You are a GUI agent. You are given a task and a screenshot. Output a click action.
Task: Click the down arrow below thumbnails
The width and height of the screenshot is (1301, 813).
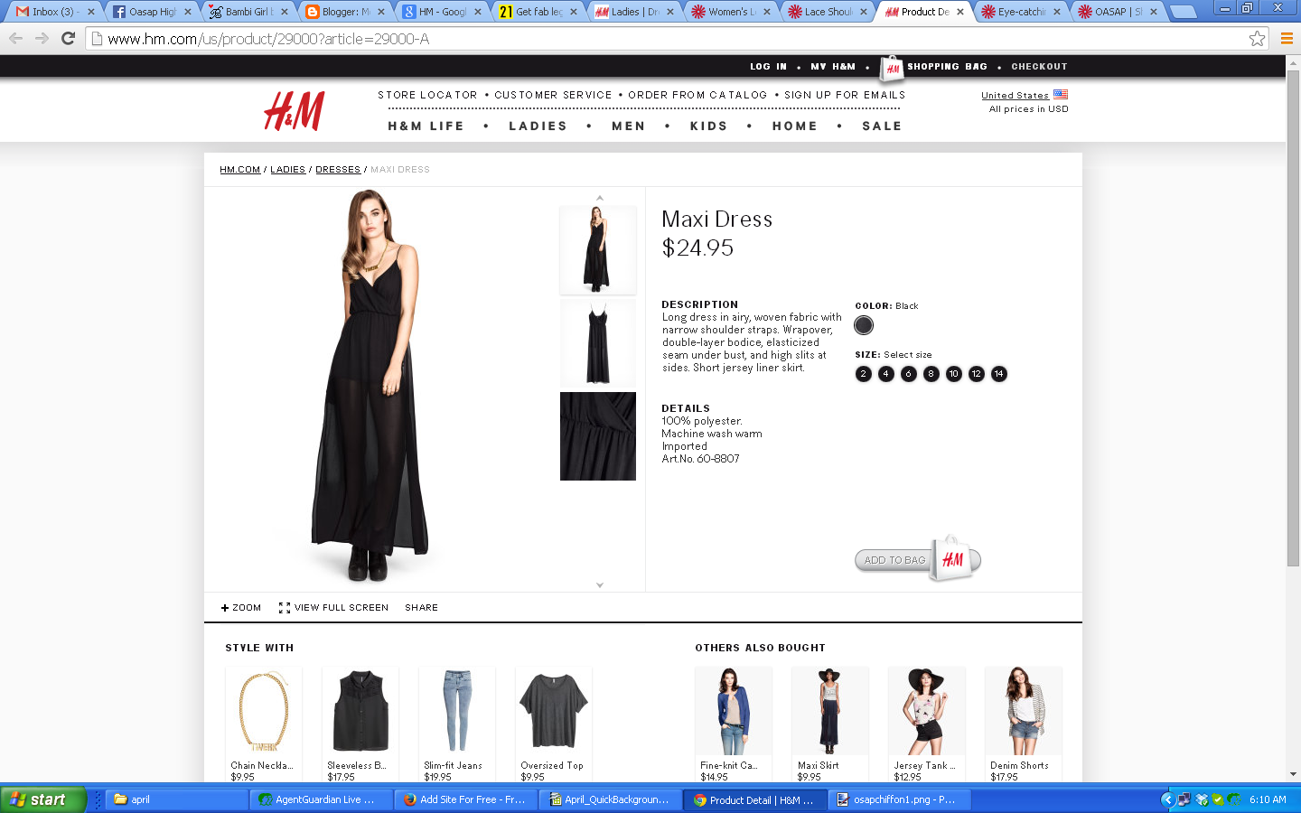pos(599,585)
